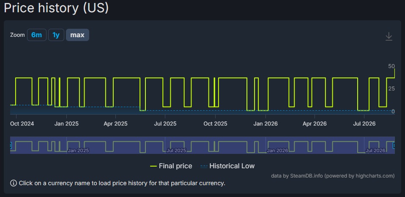The width and height of the screenshot is (405, 197).
Task: Select the max zoom range
Action: [x=77, y=35]
